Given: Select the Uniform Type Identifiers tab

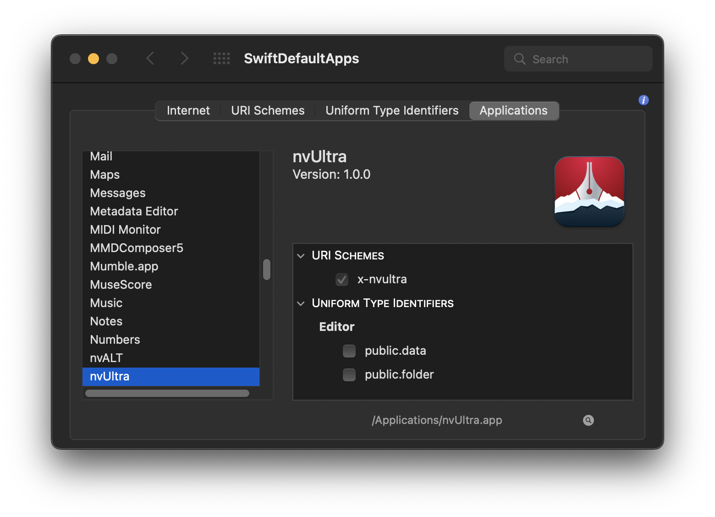Looking at the screenshot, I should 392,111.
